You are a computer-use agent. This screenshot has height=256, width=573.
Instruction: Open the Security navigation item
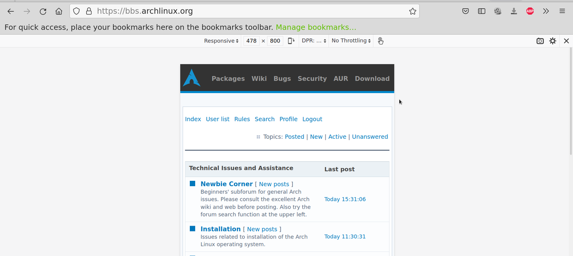tap(312, 78)
